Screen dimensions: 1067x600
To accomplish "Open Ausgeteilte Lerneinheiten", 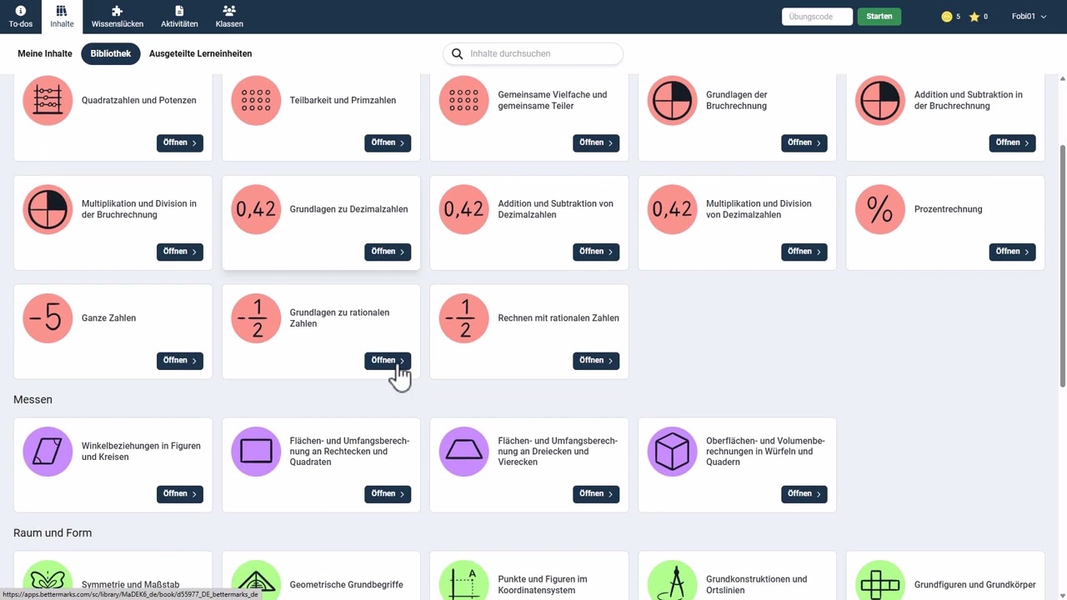I will point(200,54).
